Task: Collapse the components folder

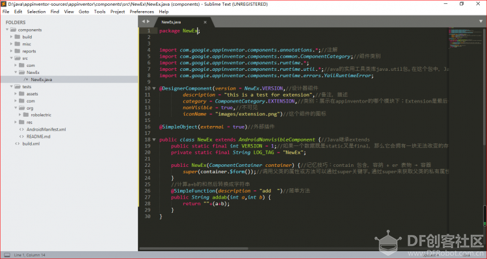Action: pyautogui.click(x=7, y=29)
